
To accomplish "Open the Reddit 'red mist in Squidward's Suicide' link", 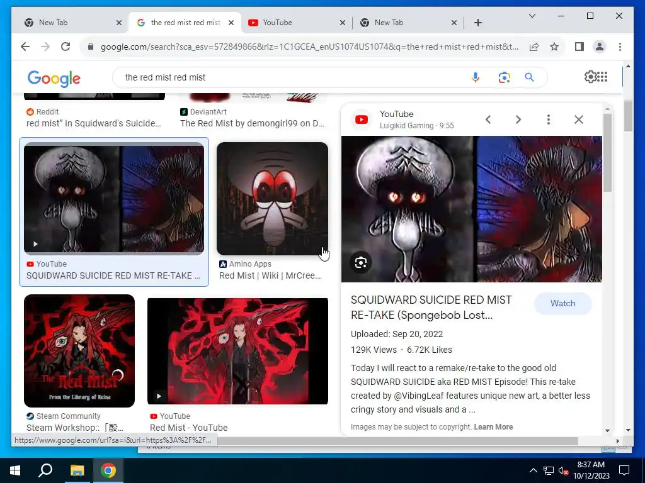I will click(x=93, y=123).
